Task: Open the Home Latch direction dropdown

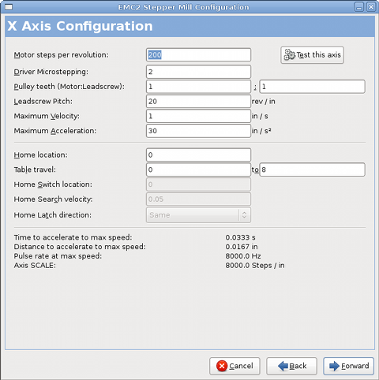Action: 198,215
